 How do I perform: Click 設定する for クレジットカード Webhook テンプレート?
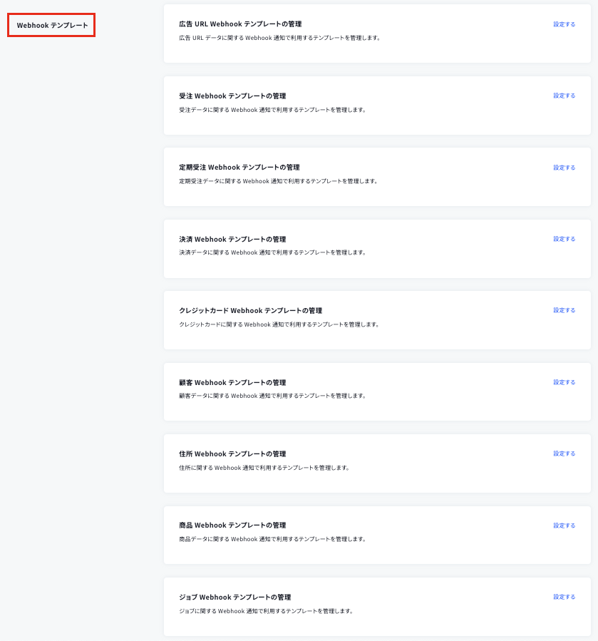click(x=564, y=310)
